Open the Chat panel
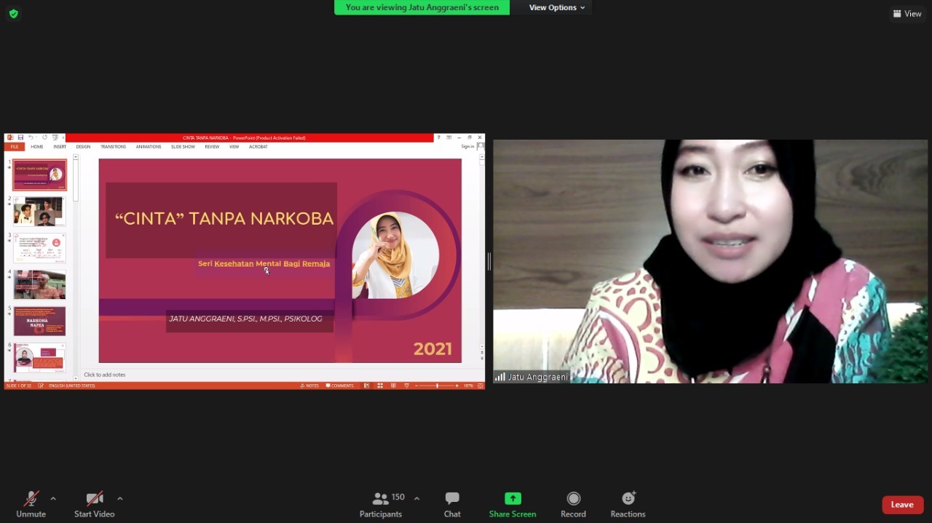Screen dimensions: 932x523 452,504
